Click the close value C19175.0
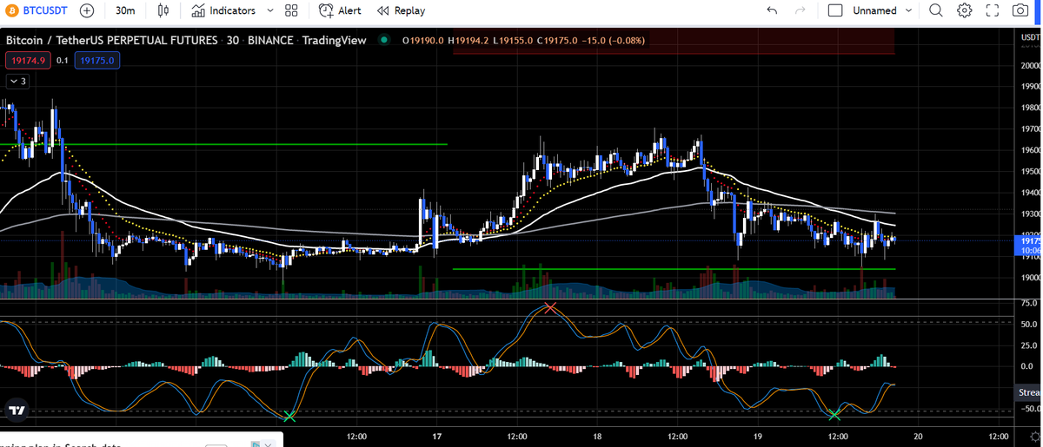The width and height of the screenshot is (1043, 447). [x=556, y=39]
